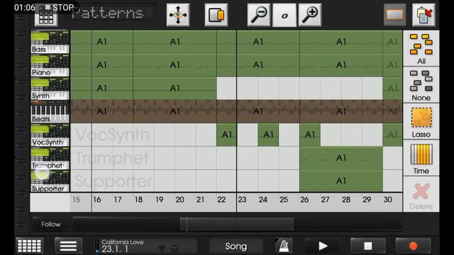Select Beats A1 pattern at bar 18

(x=175, y=111)
